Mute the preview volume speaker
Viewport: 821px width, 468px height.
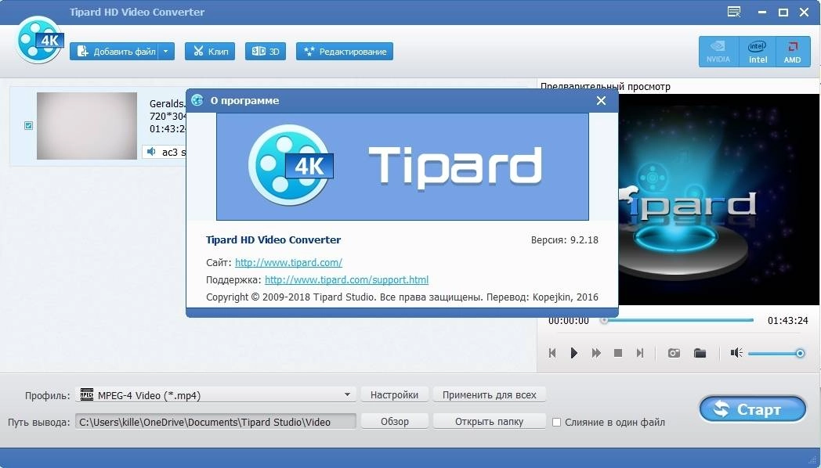pyautogui.click(x=736, y=353)
